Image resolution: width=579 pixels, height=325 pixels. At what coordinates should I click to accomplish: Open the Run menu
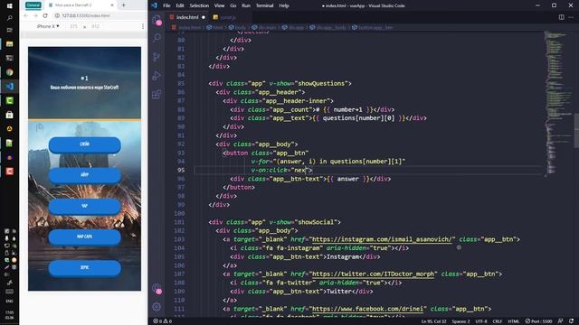click(x=246, y=5)
